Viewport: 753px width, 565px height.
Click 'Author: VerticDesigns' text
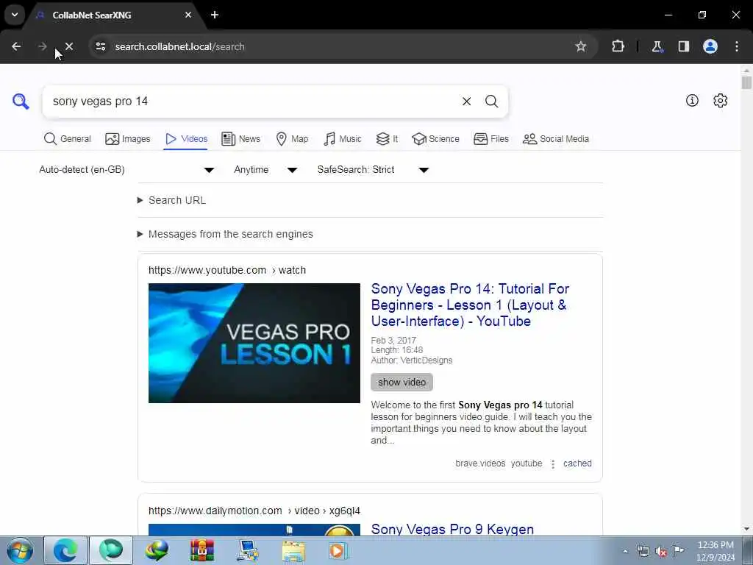point(412,360)
